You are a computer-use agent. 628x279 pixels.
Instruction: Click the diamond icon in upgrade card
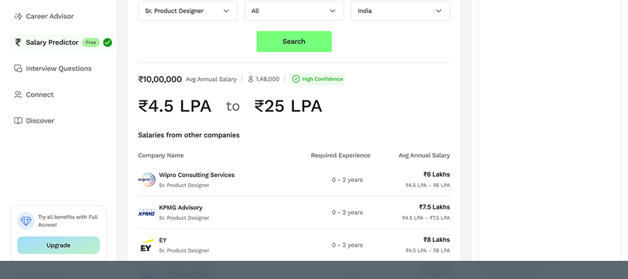click(x=26, y=220)
